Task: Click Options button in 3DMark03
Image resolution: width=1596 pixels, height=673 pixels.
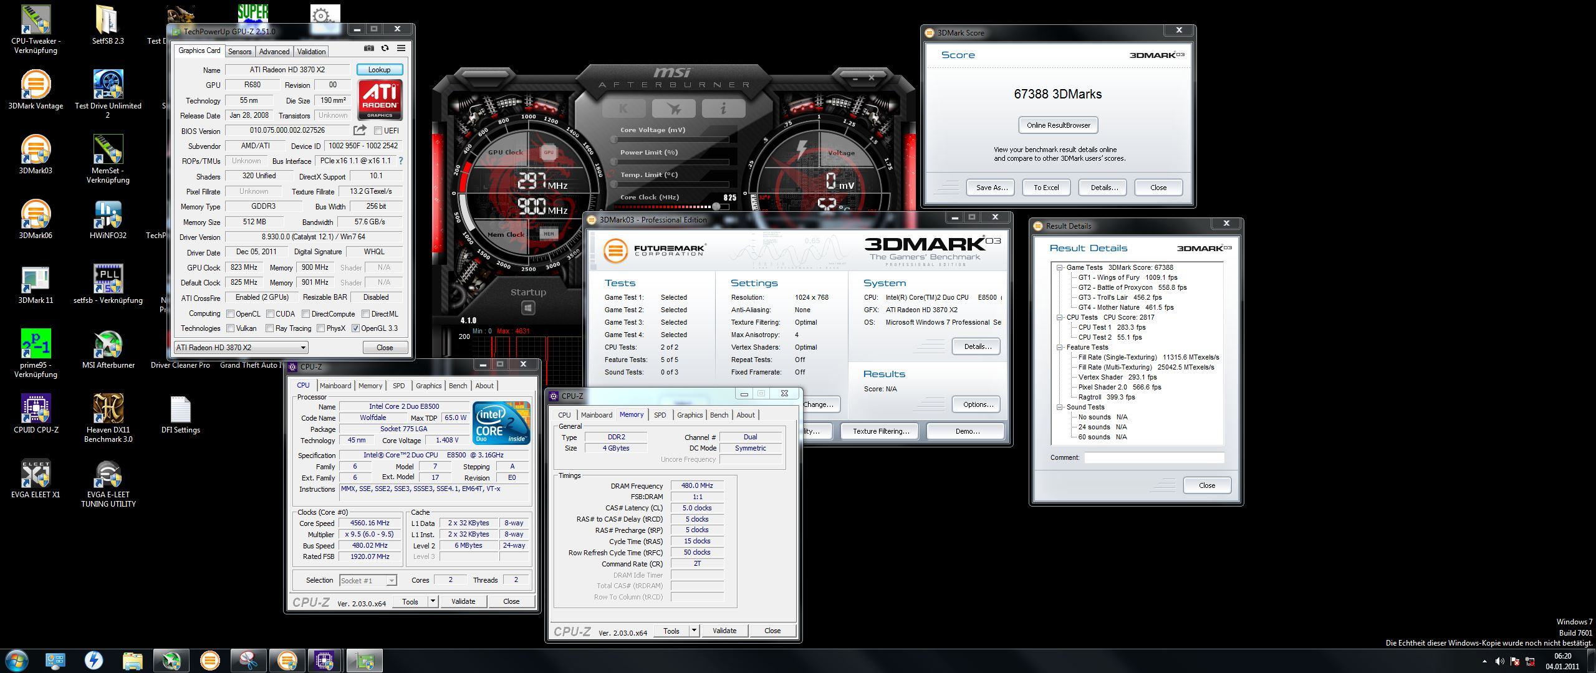Action: point(978,404)
